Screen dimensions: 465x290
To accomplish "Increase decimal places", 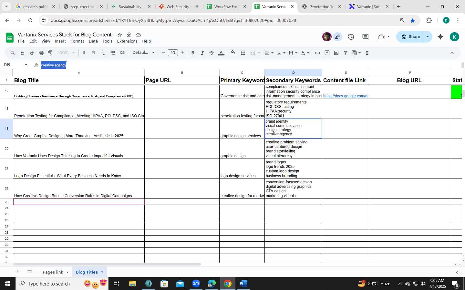I will [112, 53].
